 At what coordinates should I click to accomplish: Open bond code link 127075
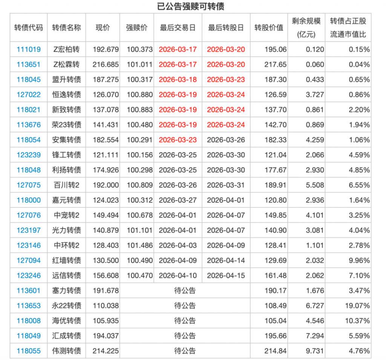pos(29,185)
